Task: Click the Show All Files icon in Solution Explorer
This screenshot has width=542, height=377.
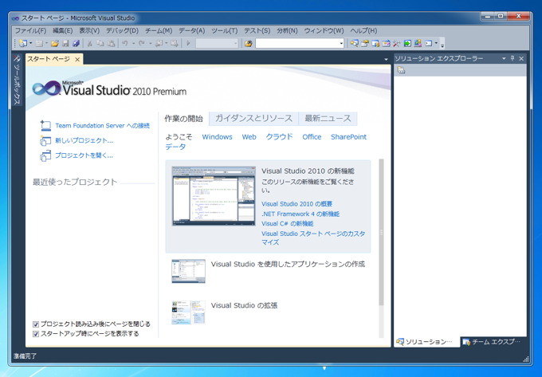Action: pos(401,70)
